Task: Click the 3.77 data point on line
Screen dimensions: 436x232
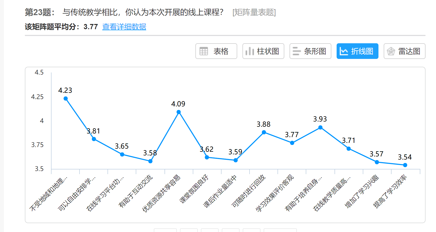Action: [x=292, y=143]
